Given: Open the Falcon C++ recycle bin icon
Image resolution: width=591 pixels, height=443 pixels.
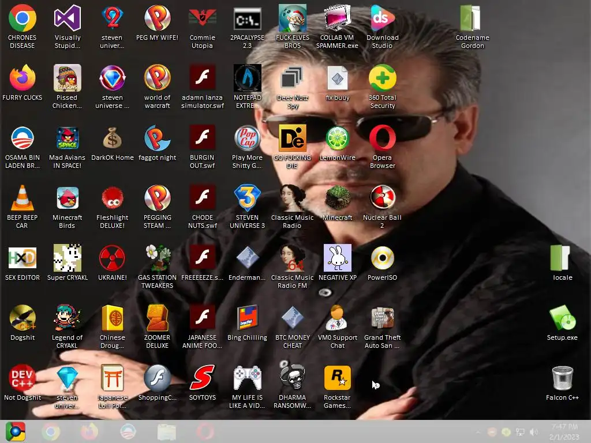Looking at the screenshot, I should (x=562, y=378).
